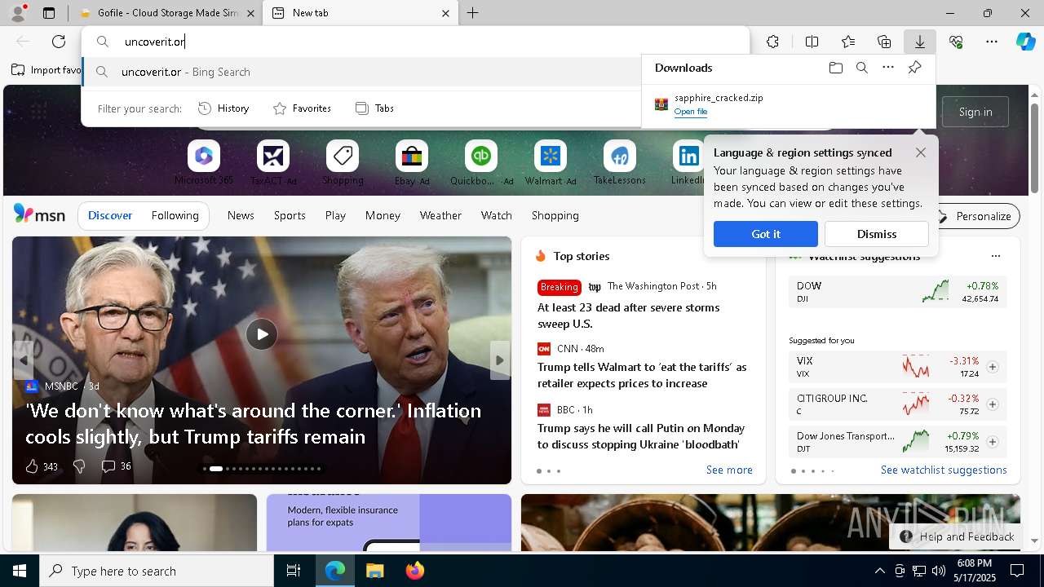Image resolution: width=1044 pixels, height=587 pixels.
Task: Click Personalize button
Action: 975,216
